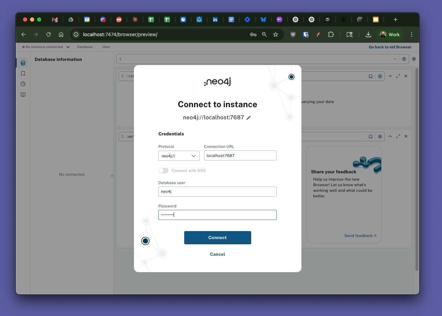442x316 pixels.
Task: Click Go back to old Browser link
Action: (x=390, y=47)
